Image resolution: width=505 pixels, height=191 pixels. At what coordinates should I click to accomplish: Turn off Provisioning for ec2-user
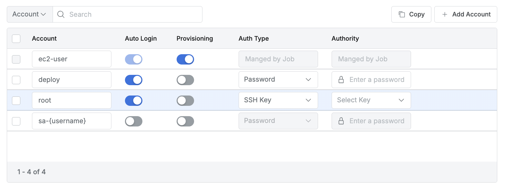coord(185,59)
